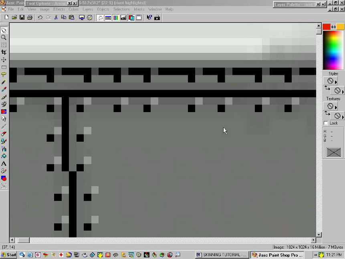Viewport: 345px width, 259px height.
Task: Open background Texture flyout arrow
Action: click(x=343, y=117)
